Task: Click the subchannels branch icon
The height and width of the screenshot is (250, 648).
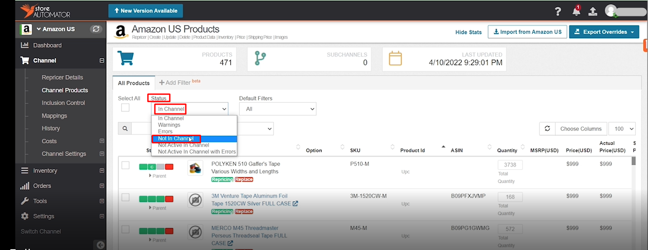Action: coord(260,58)
